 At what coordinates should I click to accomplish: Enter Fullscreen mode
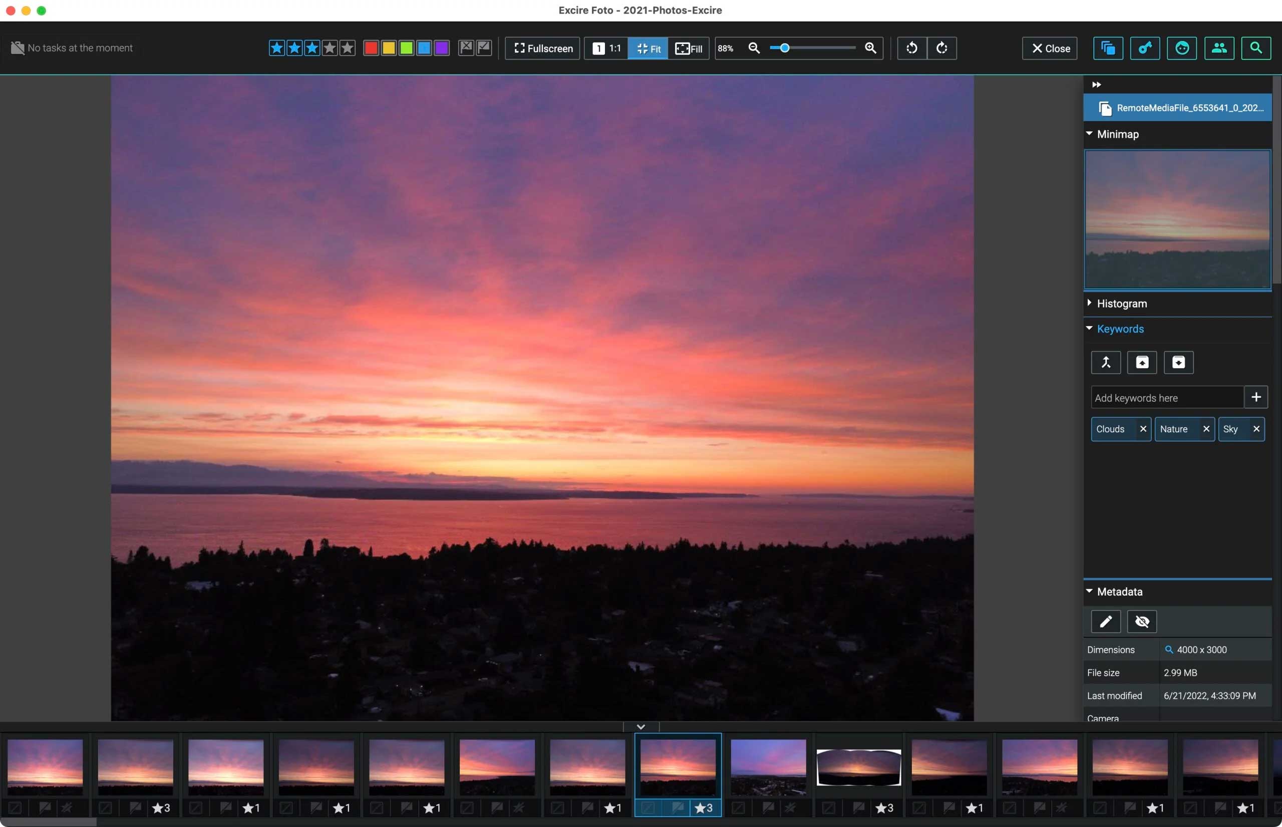click(543, 48)
